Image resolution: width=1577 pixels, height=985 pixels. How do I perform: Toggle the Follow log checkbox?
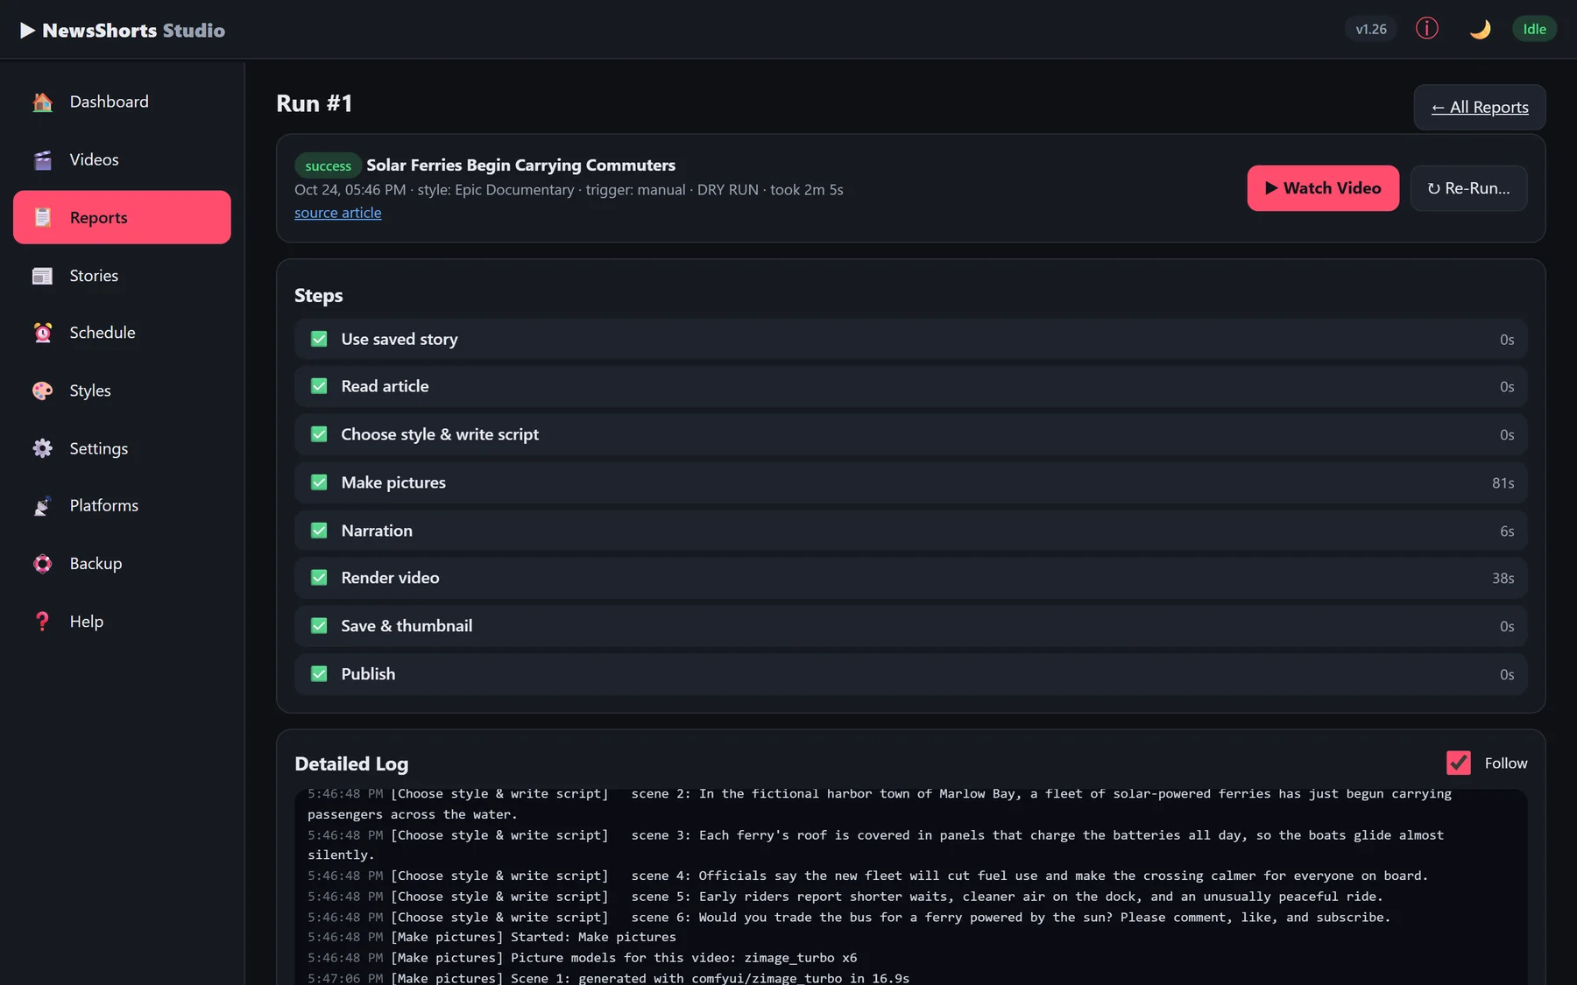1459,763
